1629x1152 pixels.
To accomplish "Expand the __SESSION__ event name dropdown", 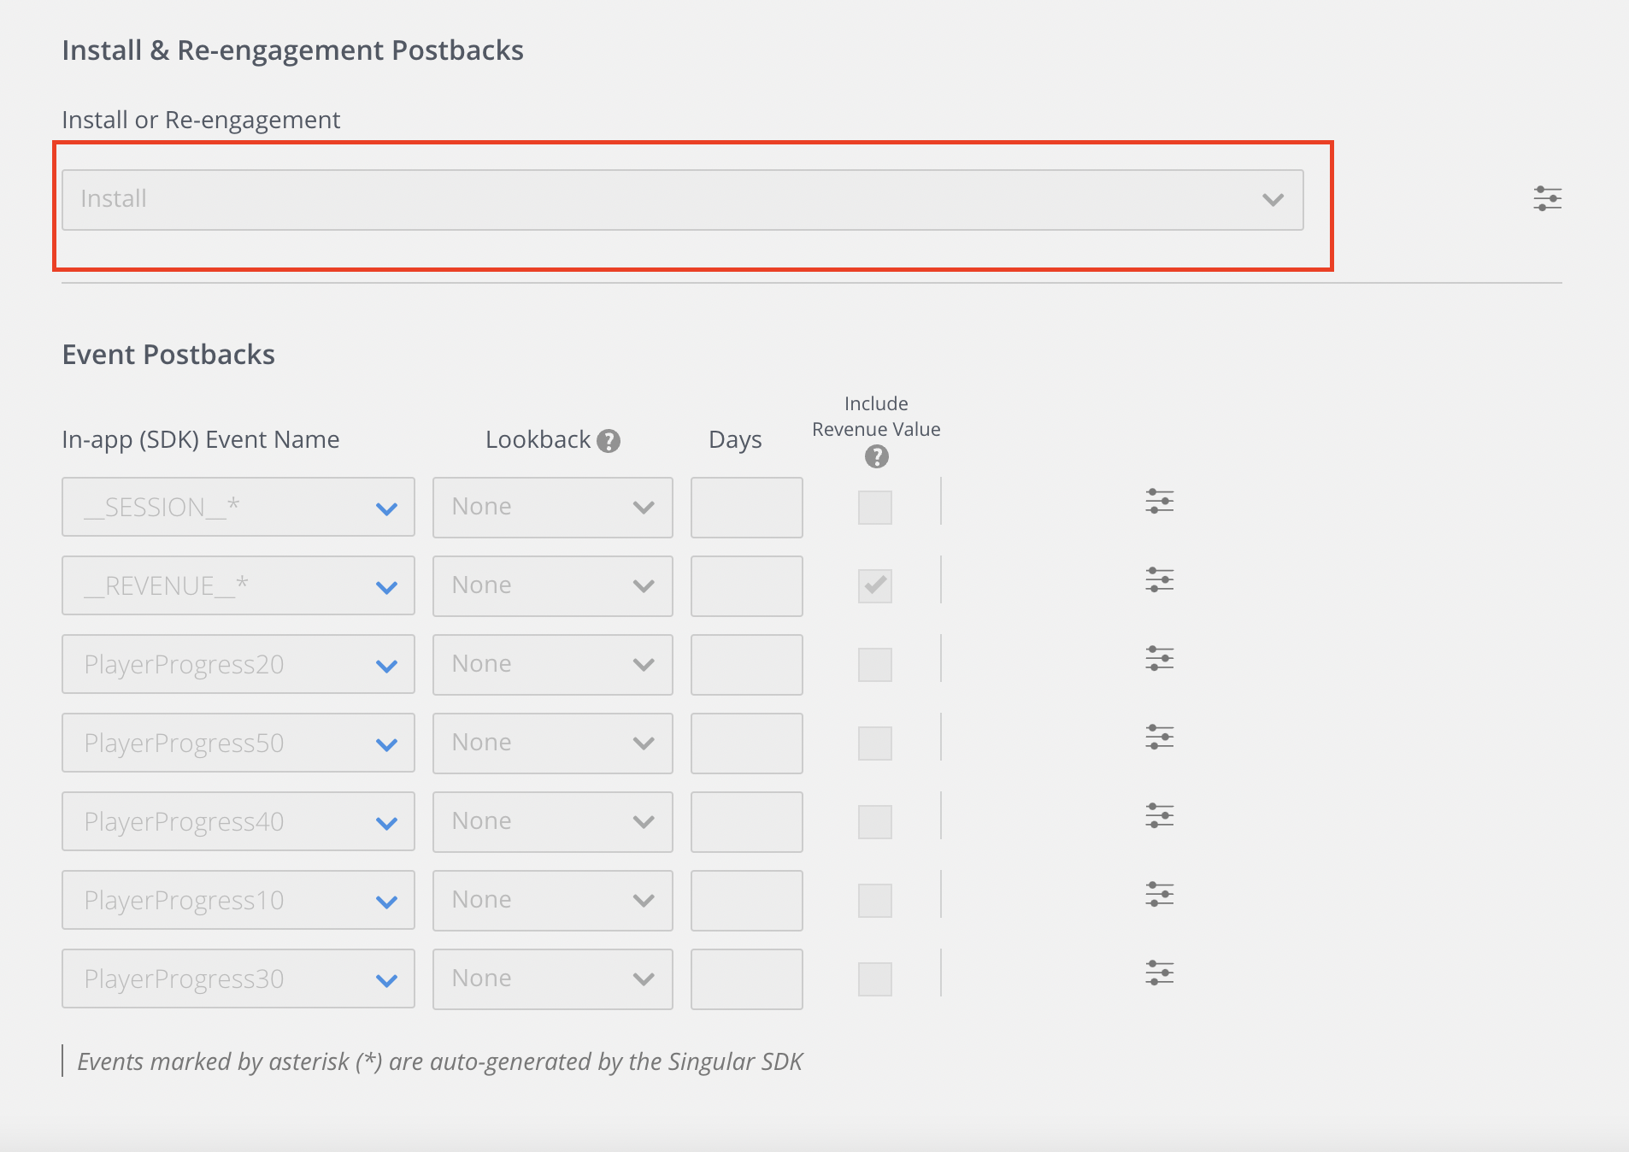I will tap(238, 508).
